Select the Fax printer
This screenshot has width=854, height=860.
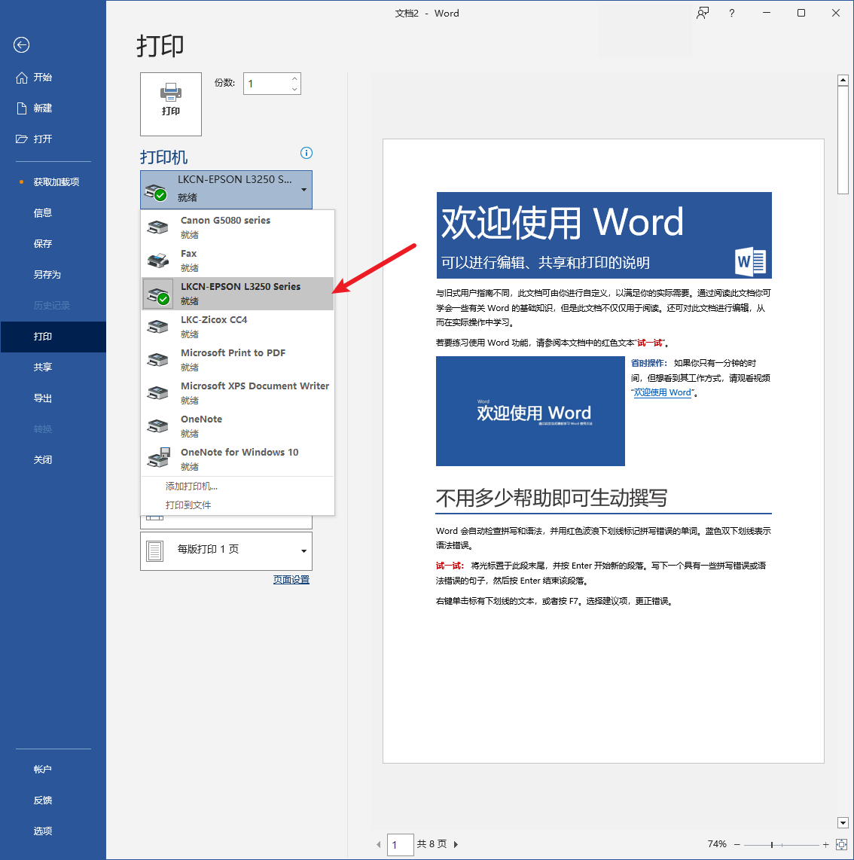237,261
